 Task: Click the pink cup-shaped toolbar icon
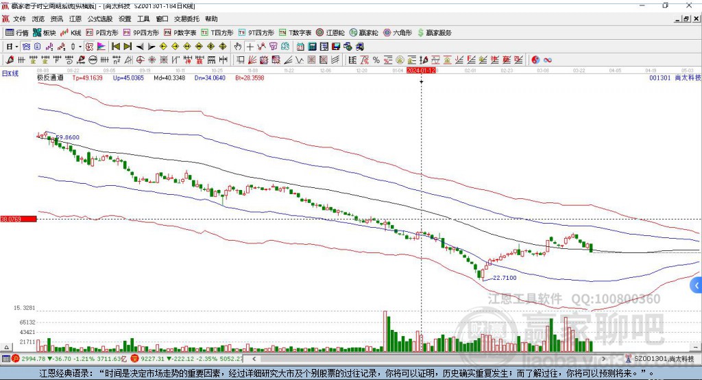[x=273, y=47]
